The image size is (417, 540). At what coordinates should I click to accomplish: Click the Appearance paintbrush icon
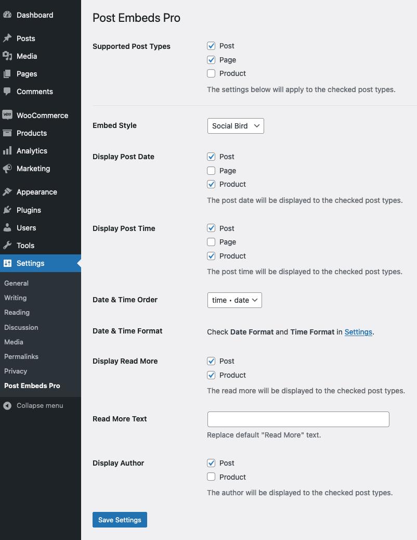7,192
